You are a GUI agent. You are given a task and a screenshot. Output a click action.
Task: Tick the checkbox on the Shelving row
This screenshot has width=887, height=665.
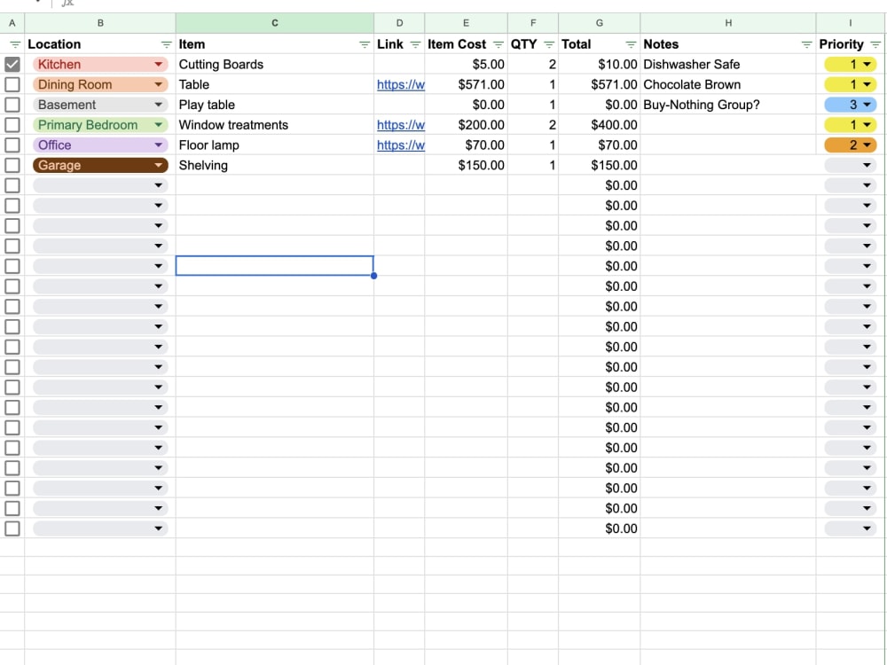tap(12, 165)
